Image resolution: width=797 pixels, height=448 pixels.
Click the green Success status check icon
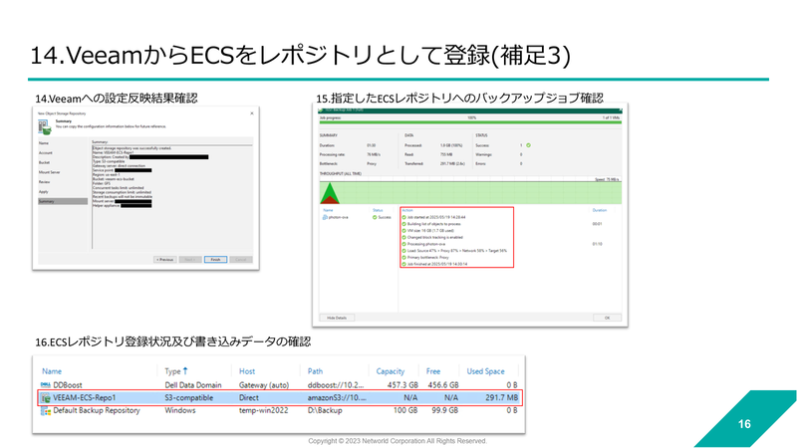pos(529,145)
